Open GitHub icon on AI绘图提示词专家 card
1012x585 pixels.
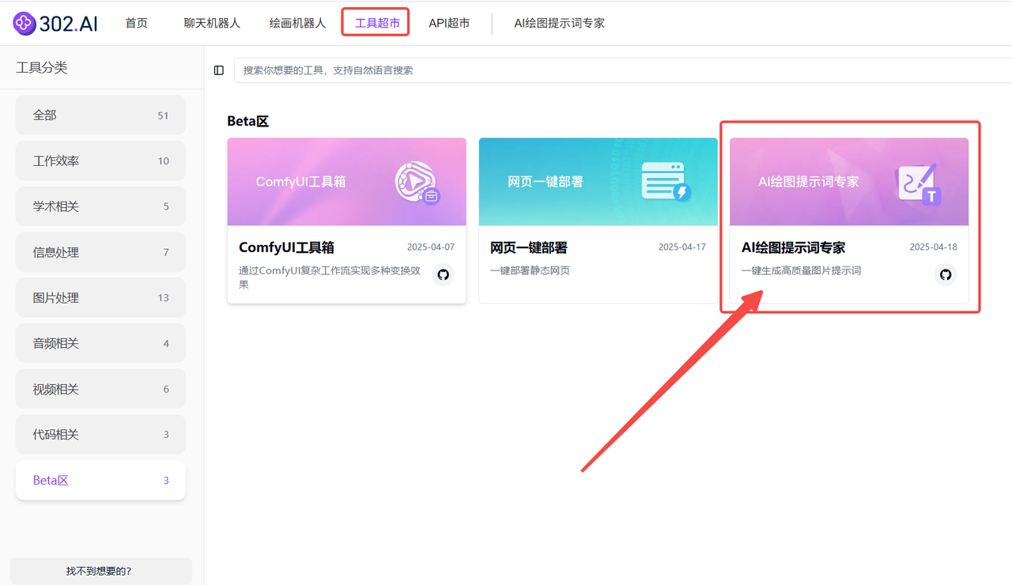coord(946,274)
